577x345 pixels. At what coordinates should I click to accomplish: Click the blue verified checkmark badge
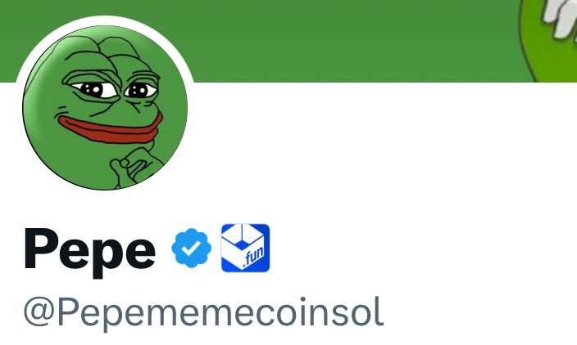point(191,248)
